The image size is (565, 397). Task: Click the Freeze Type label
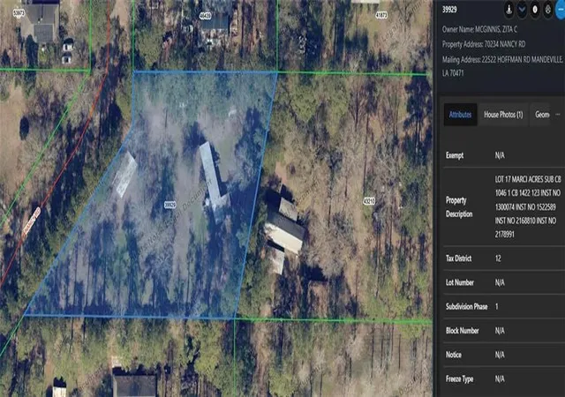pos(459,379)
